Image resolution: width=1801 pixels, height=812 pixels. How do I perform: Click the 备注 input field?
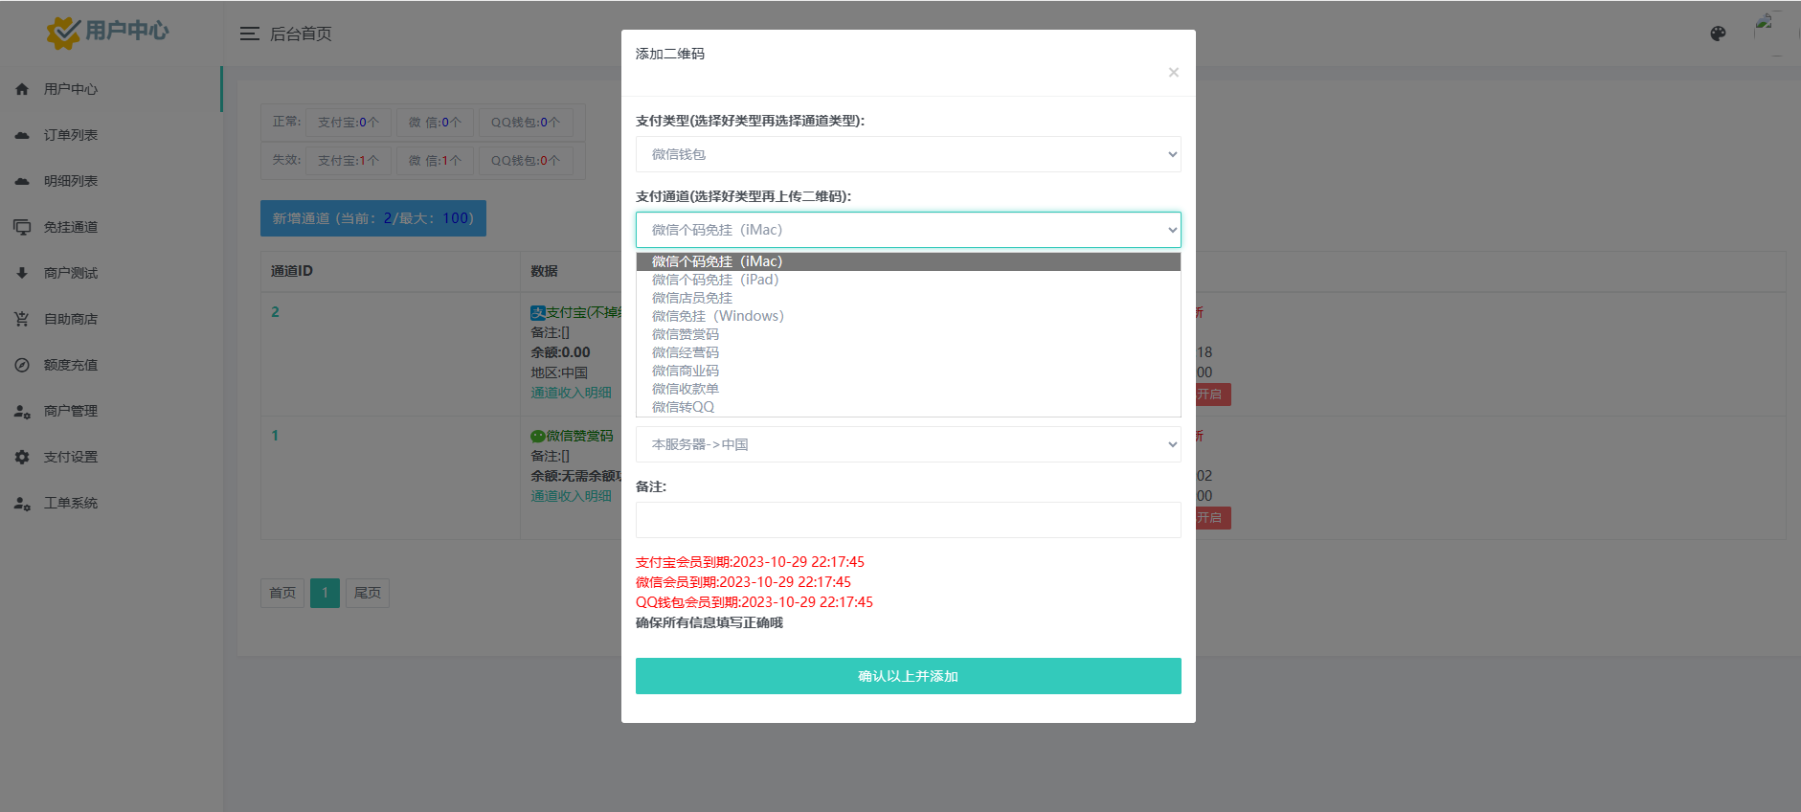[908, 520]
